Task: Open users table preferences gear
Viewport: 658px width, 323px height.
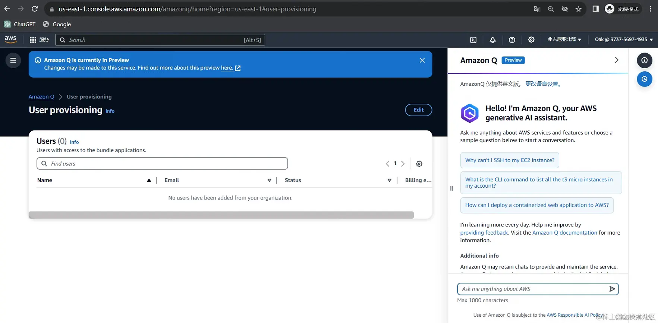Action: point(419,164)
